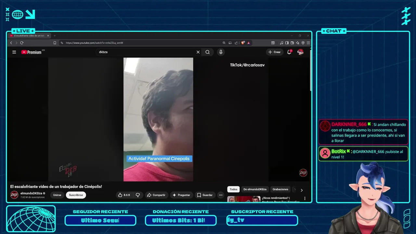
Task: Click the video title El escalofriante video
Action: pyautogui.click(x=56, y=187)
